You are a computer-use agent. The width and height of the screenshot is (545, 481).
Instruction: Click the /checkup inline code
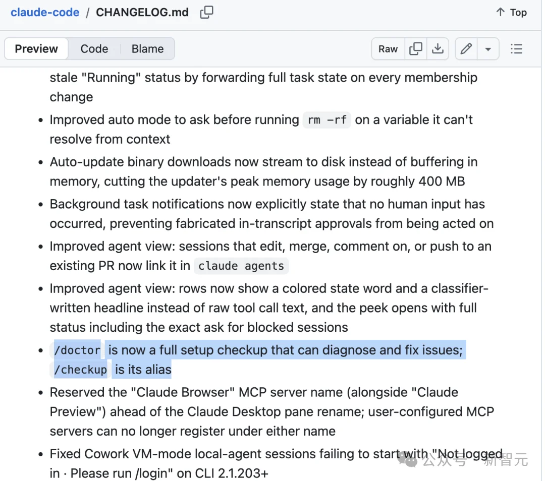[80, 370]
